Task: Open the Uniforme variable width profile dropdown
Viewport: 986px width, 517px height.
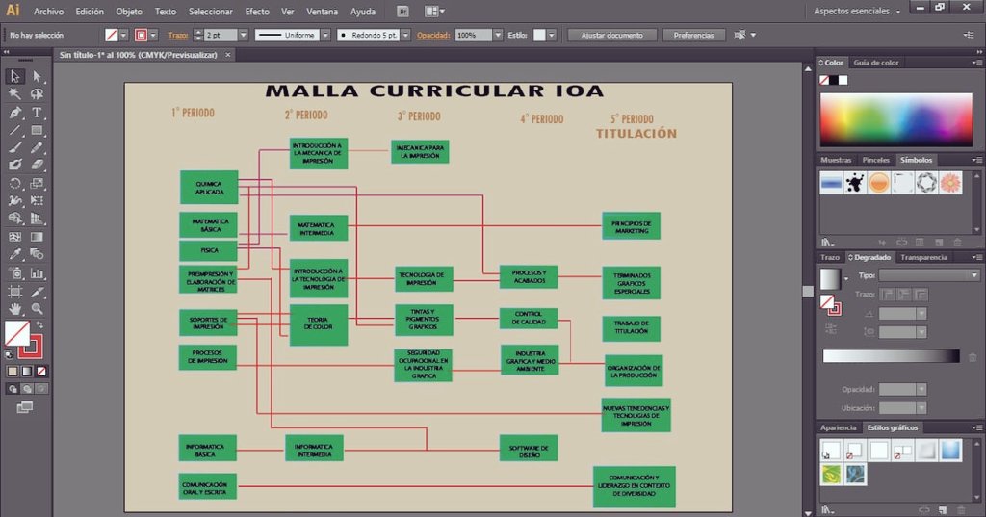Action: (325, 36)
